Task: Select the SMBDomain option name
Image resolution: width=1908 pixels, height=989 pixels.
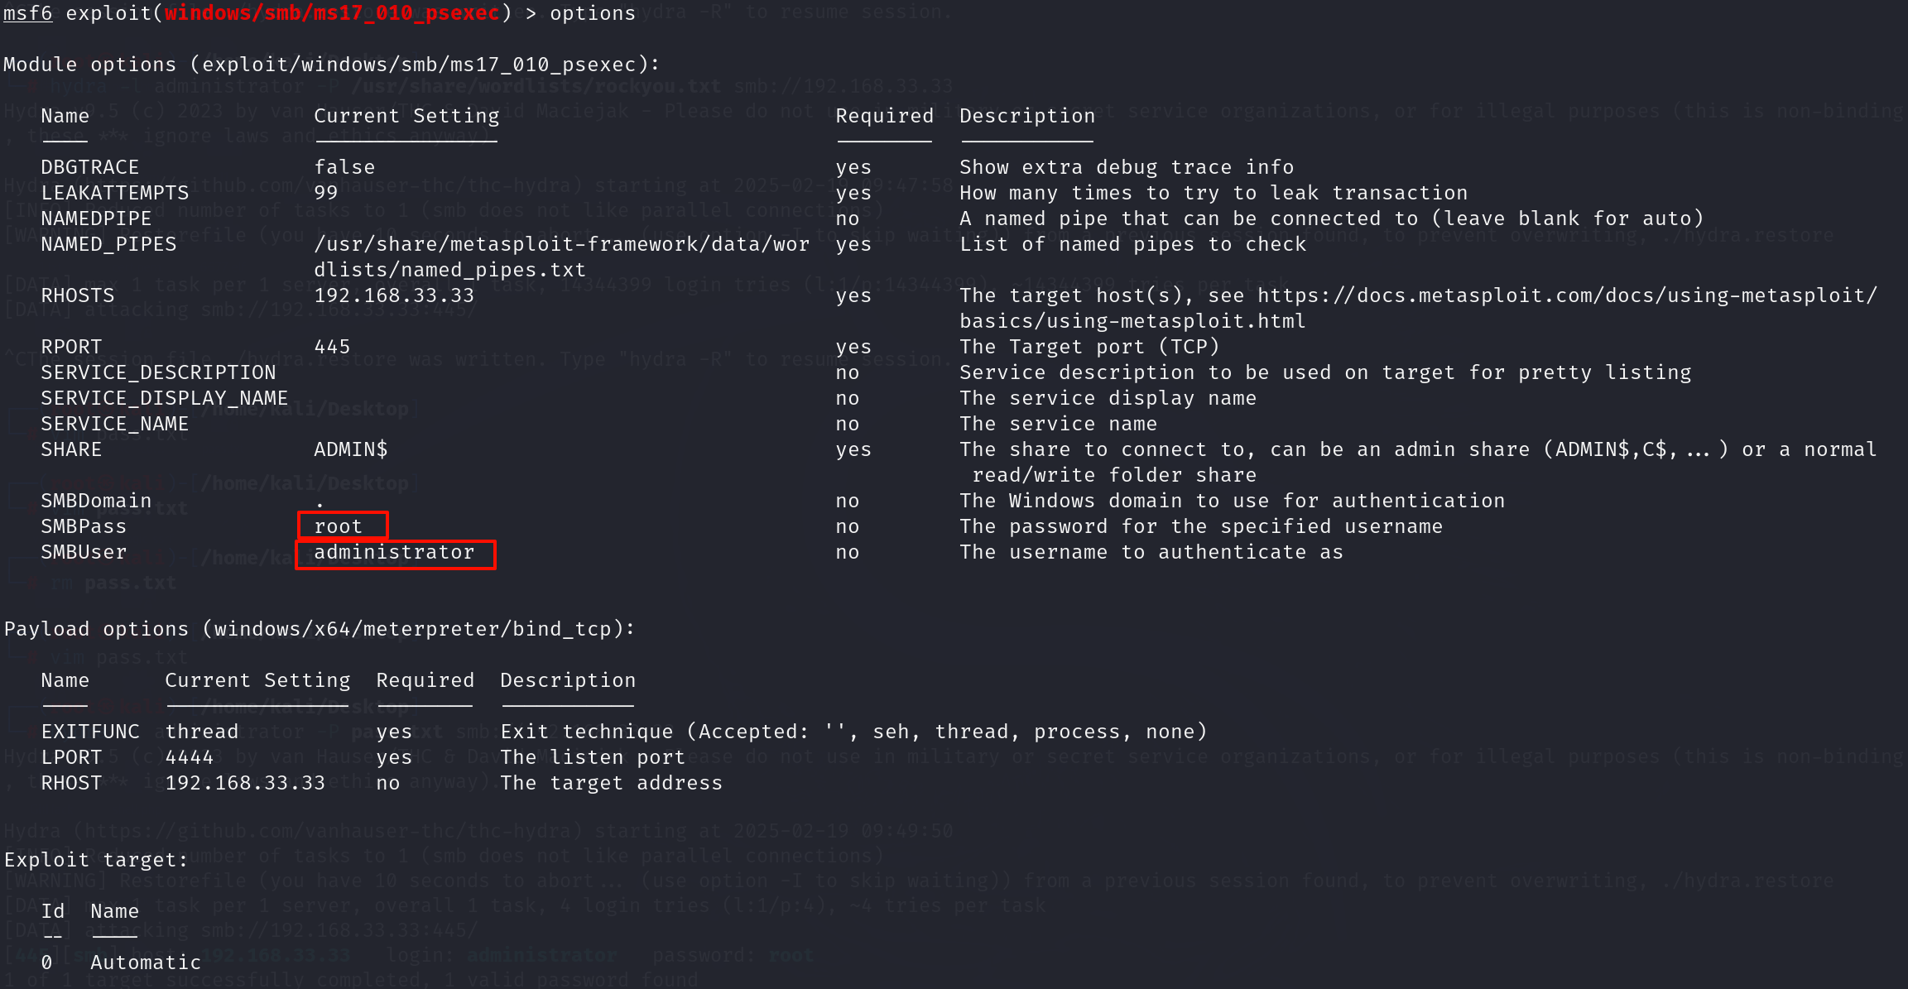Action: coord(96,501)
